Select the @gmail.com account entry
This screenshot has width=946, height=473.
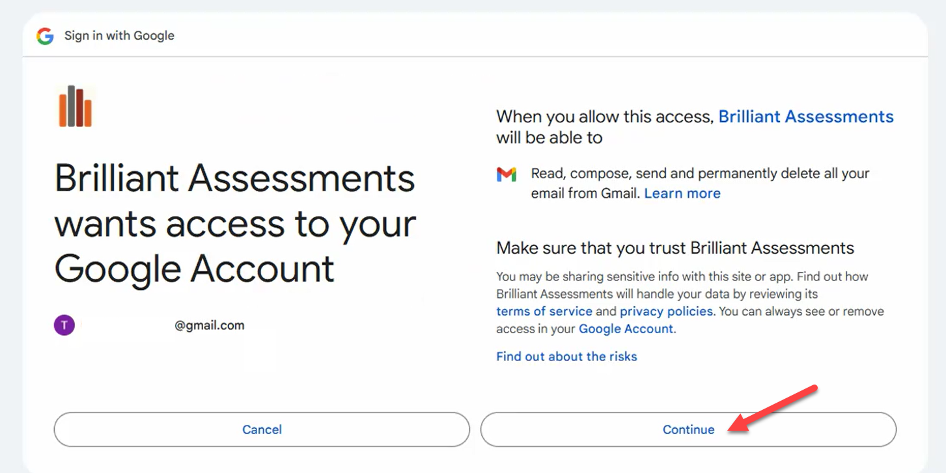tap(210, 325)
